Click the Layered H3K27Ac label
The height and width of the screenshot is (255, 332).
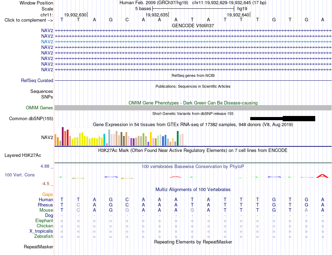click(23, 155)
